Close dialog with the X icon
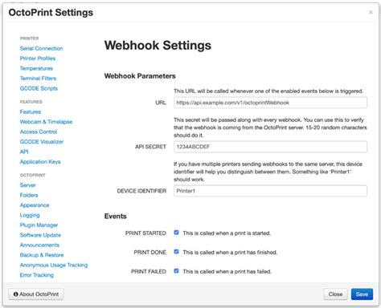The width and height of the screenshot is (381, 308). pos(371,12)
